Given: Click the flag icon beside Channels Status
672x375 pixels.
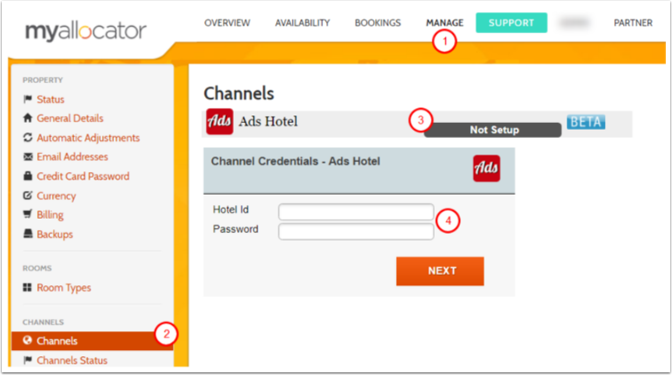Looking at the screenshot, I should pyautogui.click(x=28, y=360).
